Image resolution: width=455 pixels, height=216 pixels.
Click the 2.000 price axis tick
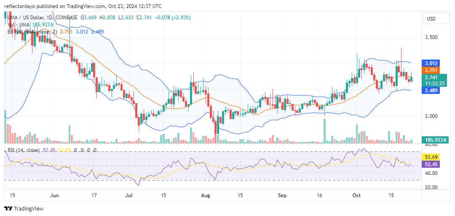431,116
